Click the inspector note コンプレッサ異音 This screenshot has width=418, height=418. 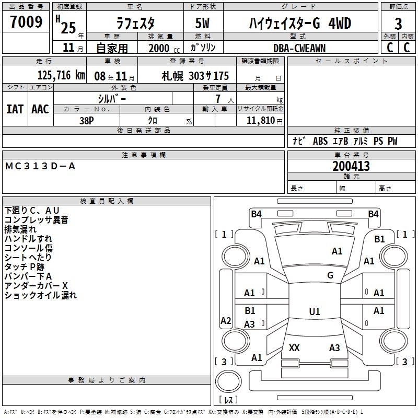pos(36,220)
